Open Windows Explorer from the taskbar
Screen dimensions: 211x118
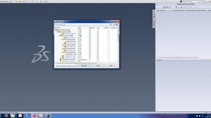click(13, 116)
